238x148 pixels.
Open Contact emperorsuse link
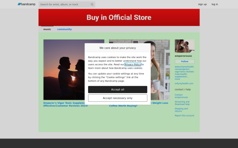point(181,96)
